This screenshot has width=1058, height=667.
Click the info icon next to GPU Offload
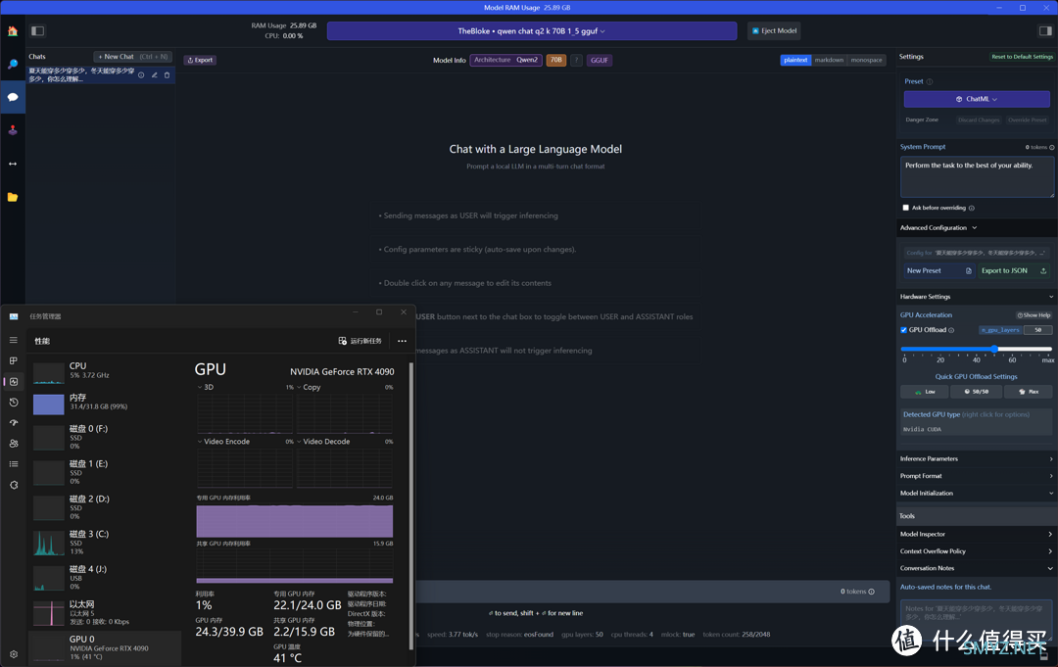pos(951,330)
